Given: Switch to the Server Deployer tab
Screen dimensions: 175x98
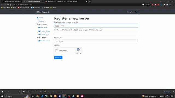Looking at the screenshot, I should click(77, 2).
